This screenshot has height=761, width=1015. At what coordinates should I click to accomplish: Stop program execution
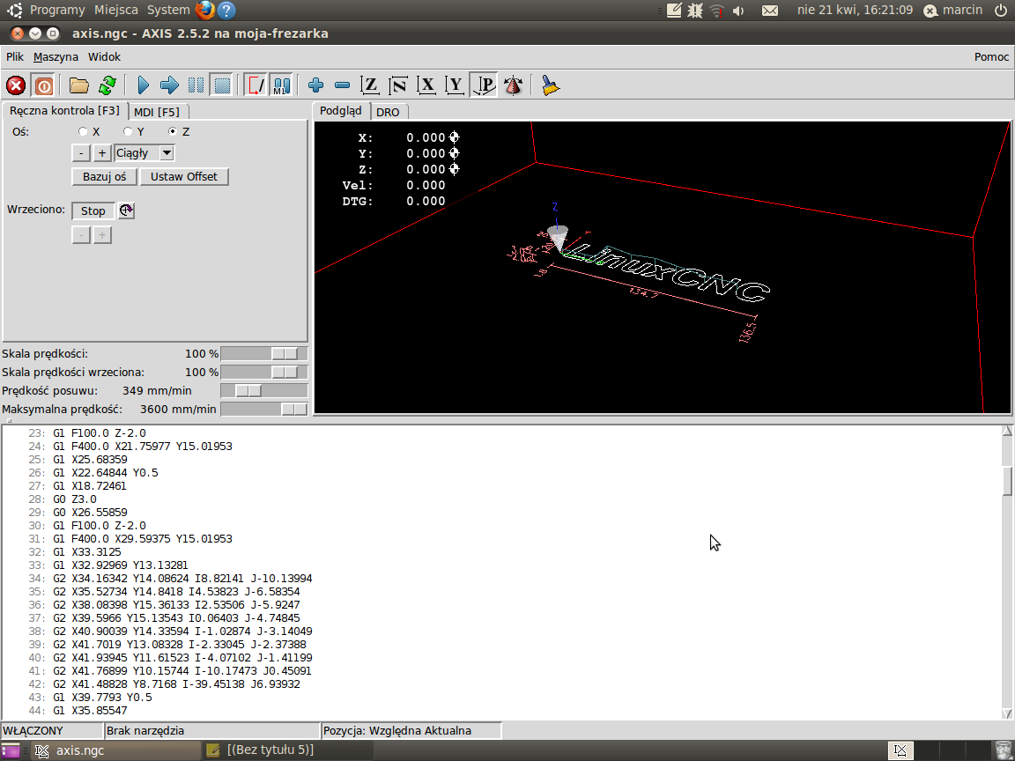(x=222, y=85)
